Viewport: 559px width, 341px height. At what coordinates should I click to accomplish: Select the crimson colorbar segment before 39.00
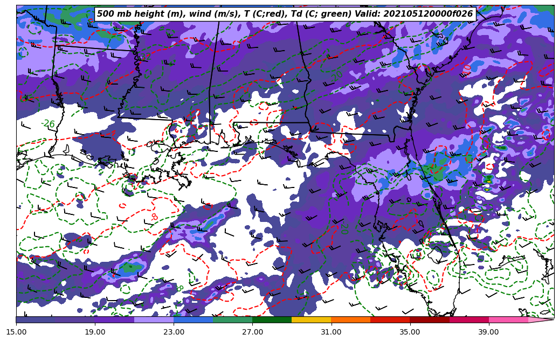(x=468, y=320)
